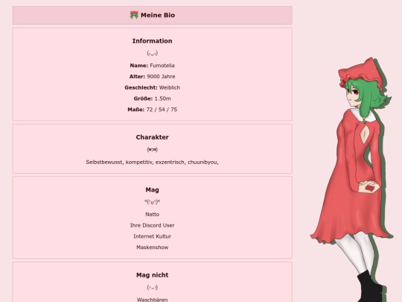Click the emoticon under the Information heading

tap(153, 54)
